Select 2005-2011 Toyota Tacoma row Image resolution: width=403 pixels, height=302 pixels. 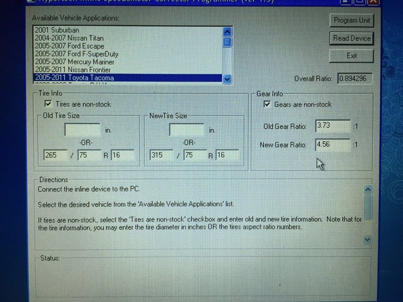click(128, 78)
